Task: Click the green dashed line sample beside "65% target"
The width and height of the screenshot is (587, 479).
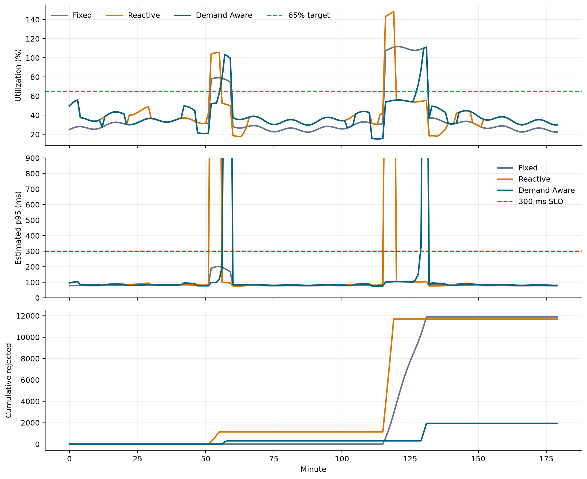Action: click(x=274, y=15)
